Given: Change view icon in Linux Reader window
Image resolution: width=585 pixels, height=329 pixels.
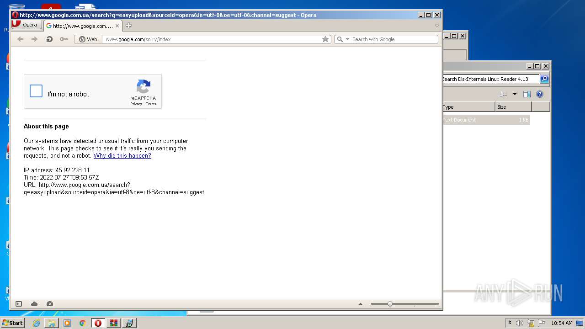Looking at the screenshot, I should pyautogui.click(x=504, y=94).
